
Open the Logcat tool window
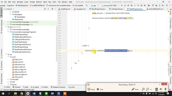[35, 87]
